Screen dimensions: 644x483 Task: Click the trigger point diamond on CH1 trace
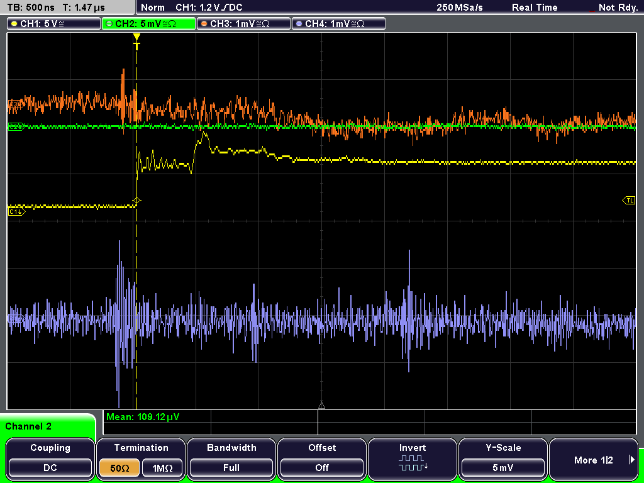click(136, 201)
